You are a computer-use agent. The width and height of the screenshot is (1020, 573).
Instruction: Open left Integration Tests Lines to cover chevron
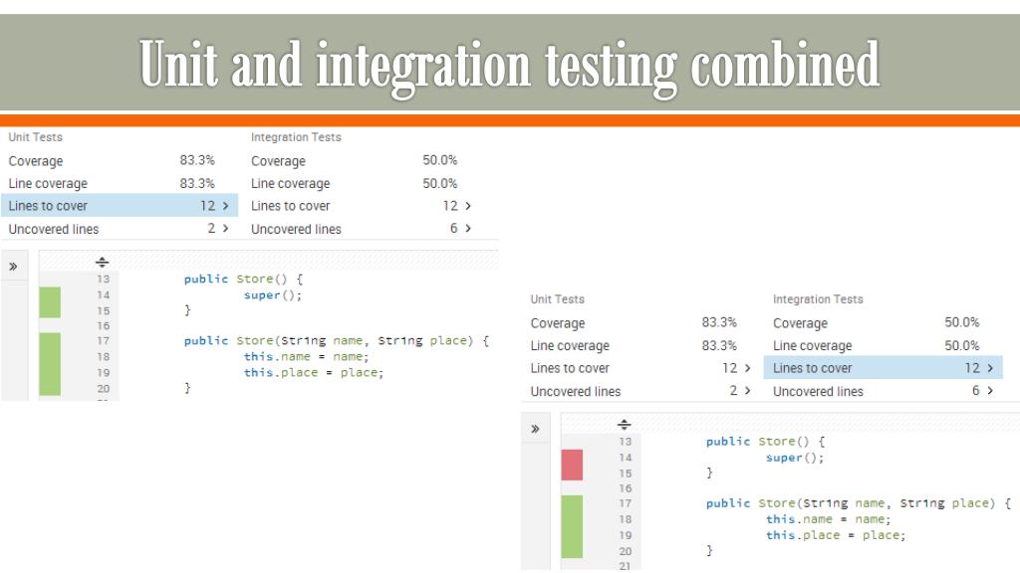click(x=468, y=206)
